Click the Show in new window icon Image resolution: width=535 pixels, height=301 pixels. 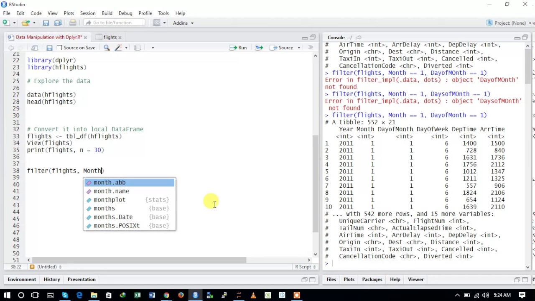pos(35,48)
